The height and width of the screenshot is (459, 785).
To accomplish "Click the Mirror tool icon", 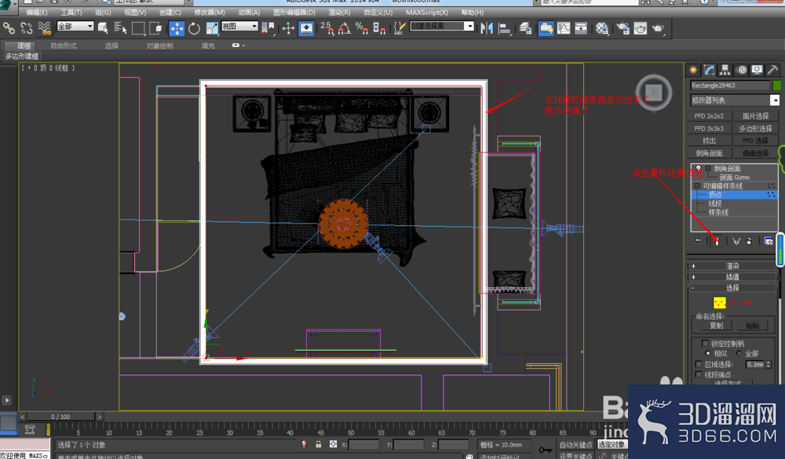I will click(486, 28).
